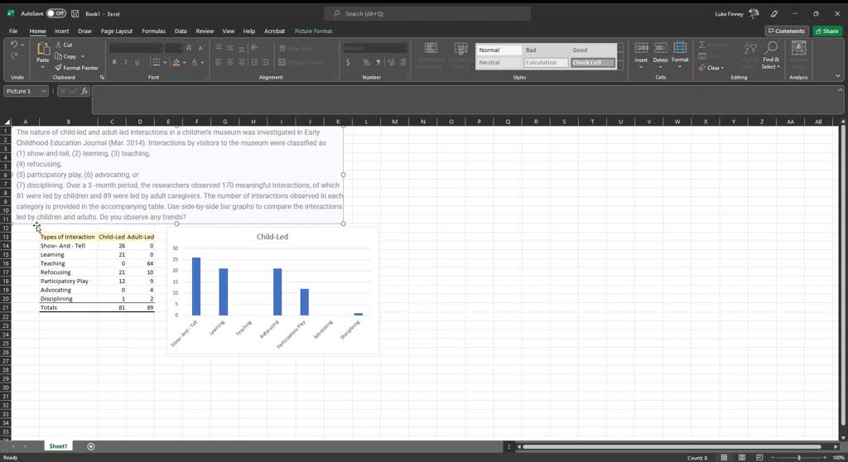Apply the Percent Style format
The height and width of the screenshot is (462, 848).
tap(366, 62)
